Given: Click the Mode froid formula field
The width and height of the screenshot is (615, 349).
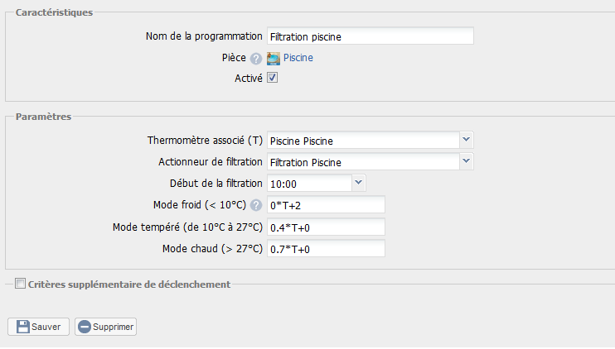Looking at the screenshot, I should [326, 204].
